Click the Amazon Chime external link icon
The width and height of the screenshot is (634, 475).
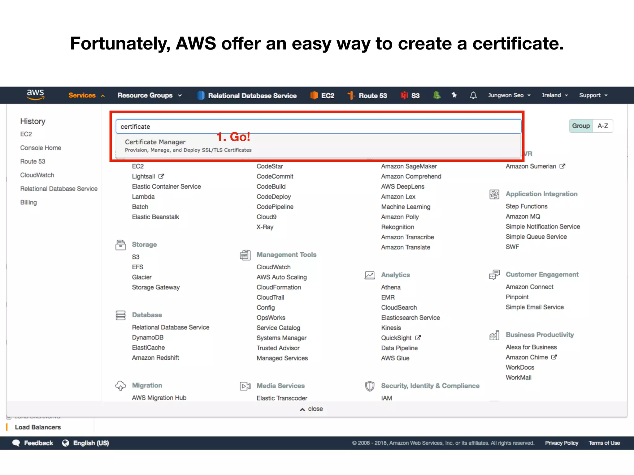[554, 357]
